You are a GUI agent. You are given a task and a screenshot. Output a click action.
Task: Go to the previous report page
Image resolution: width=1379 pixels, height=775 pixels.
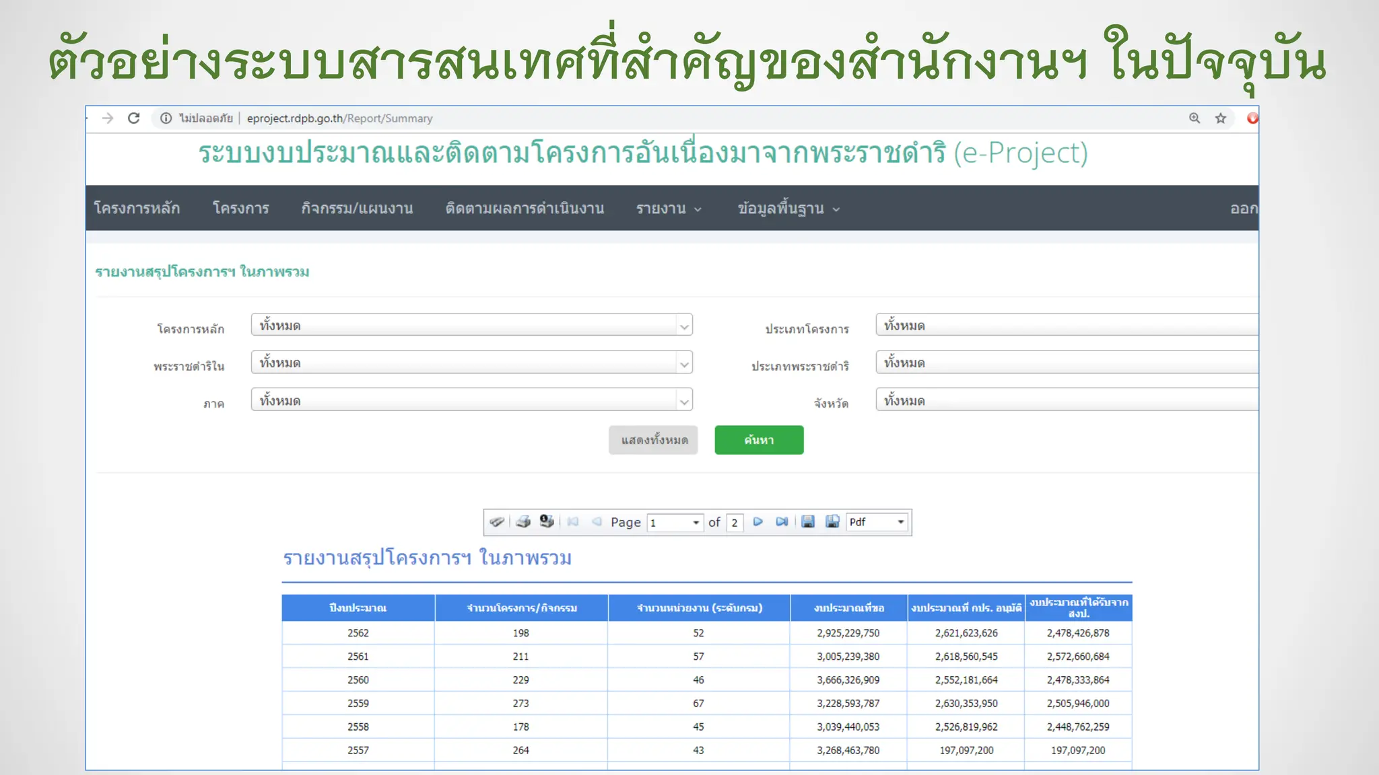597,522
